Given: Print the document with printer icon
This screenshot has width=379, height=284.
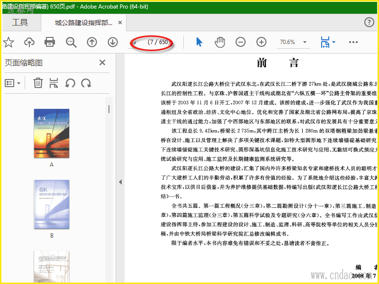Looking at the screenshot, I should [50, 42].
